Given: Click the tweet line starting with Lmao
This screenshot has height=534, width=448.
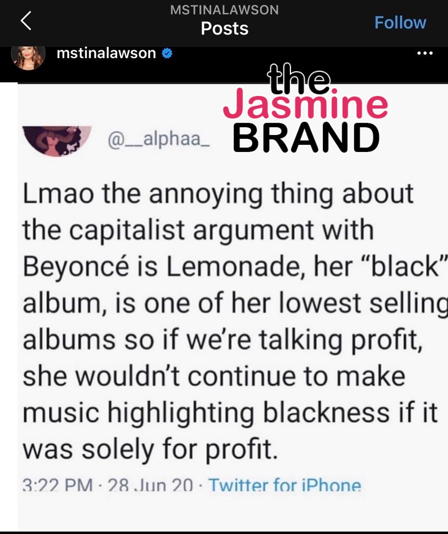Looking at the screenshot, I should tap(218, 193).
